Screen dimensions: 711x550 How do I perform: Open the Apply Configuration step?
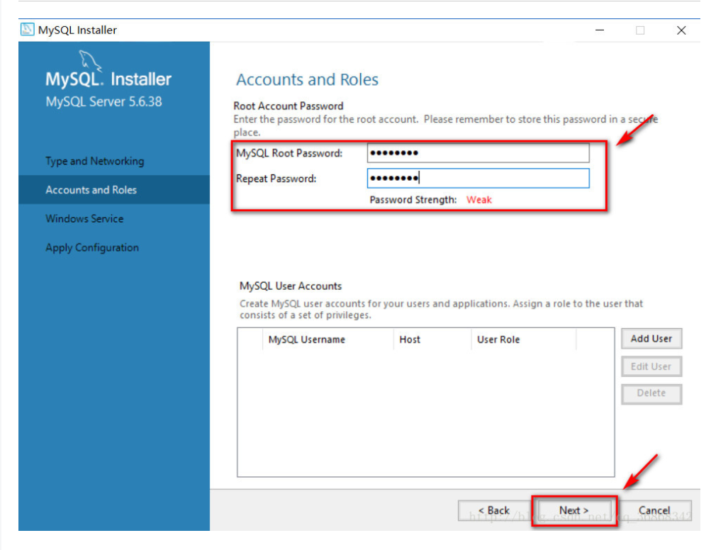(92, 247)
